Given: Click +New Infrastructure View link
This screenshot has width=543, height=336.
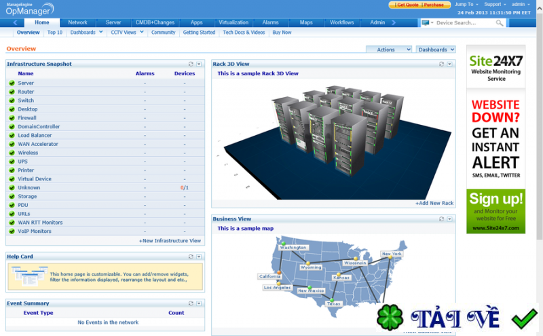Looking at the screenshot, I should [170, 241].
